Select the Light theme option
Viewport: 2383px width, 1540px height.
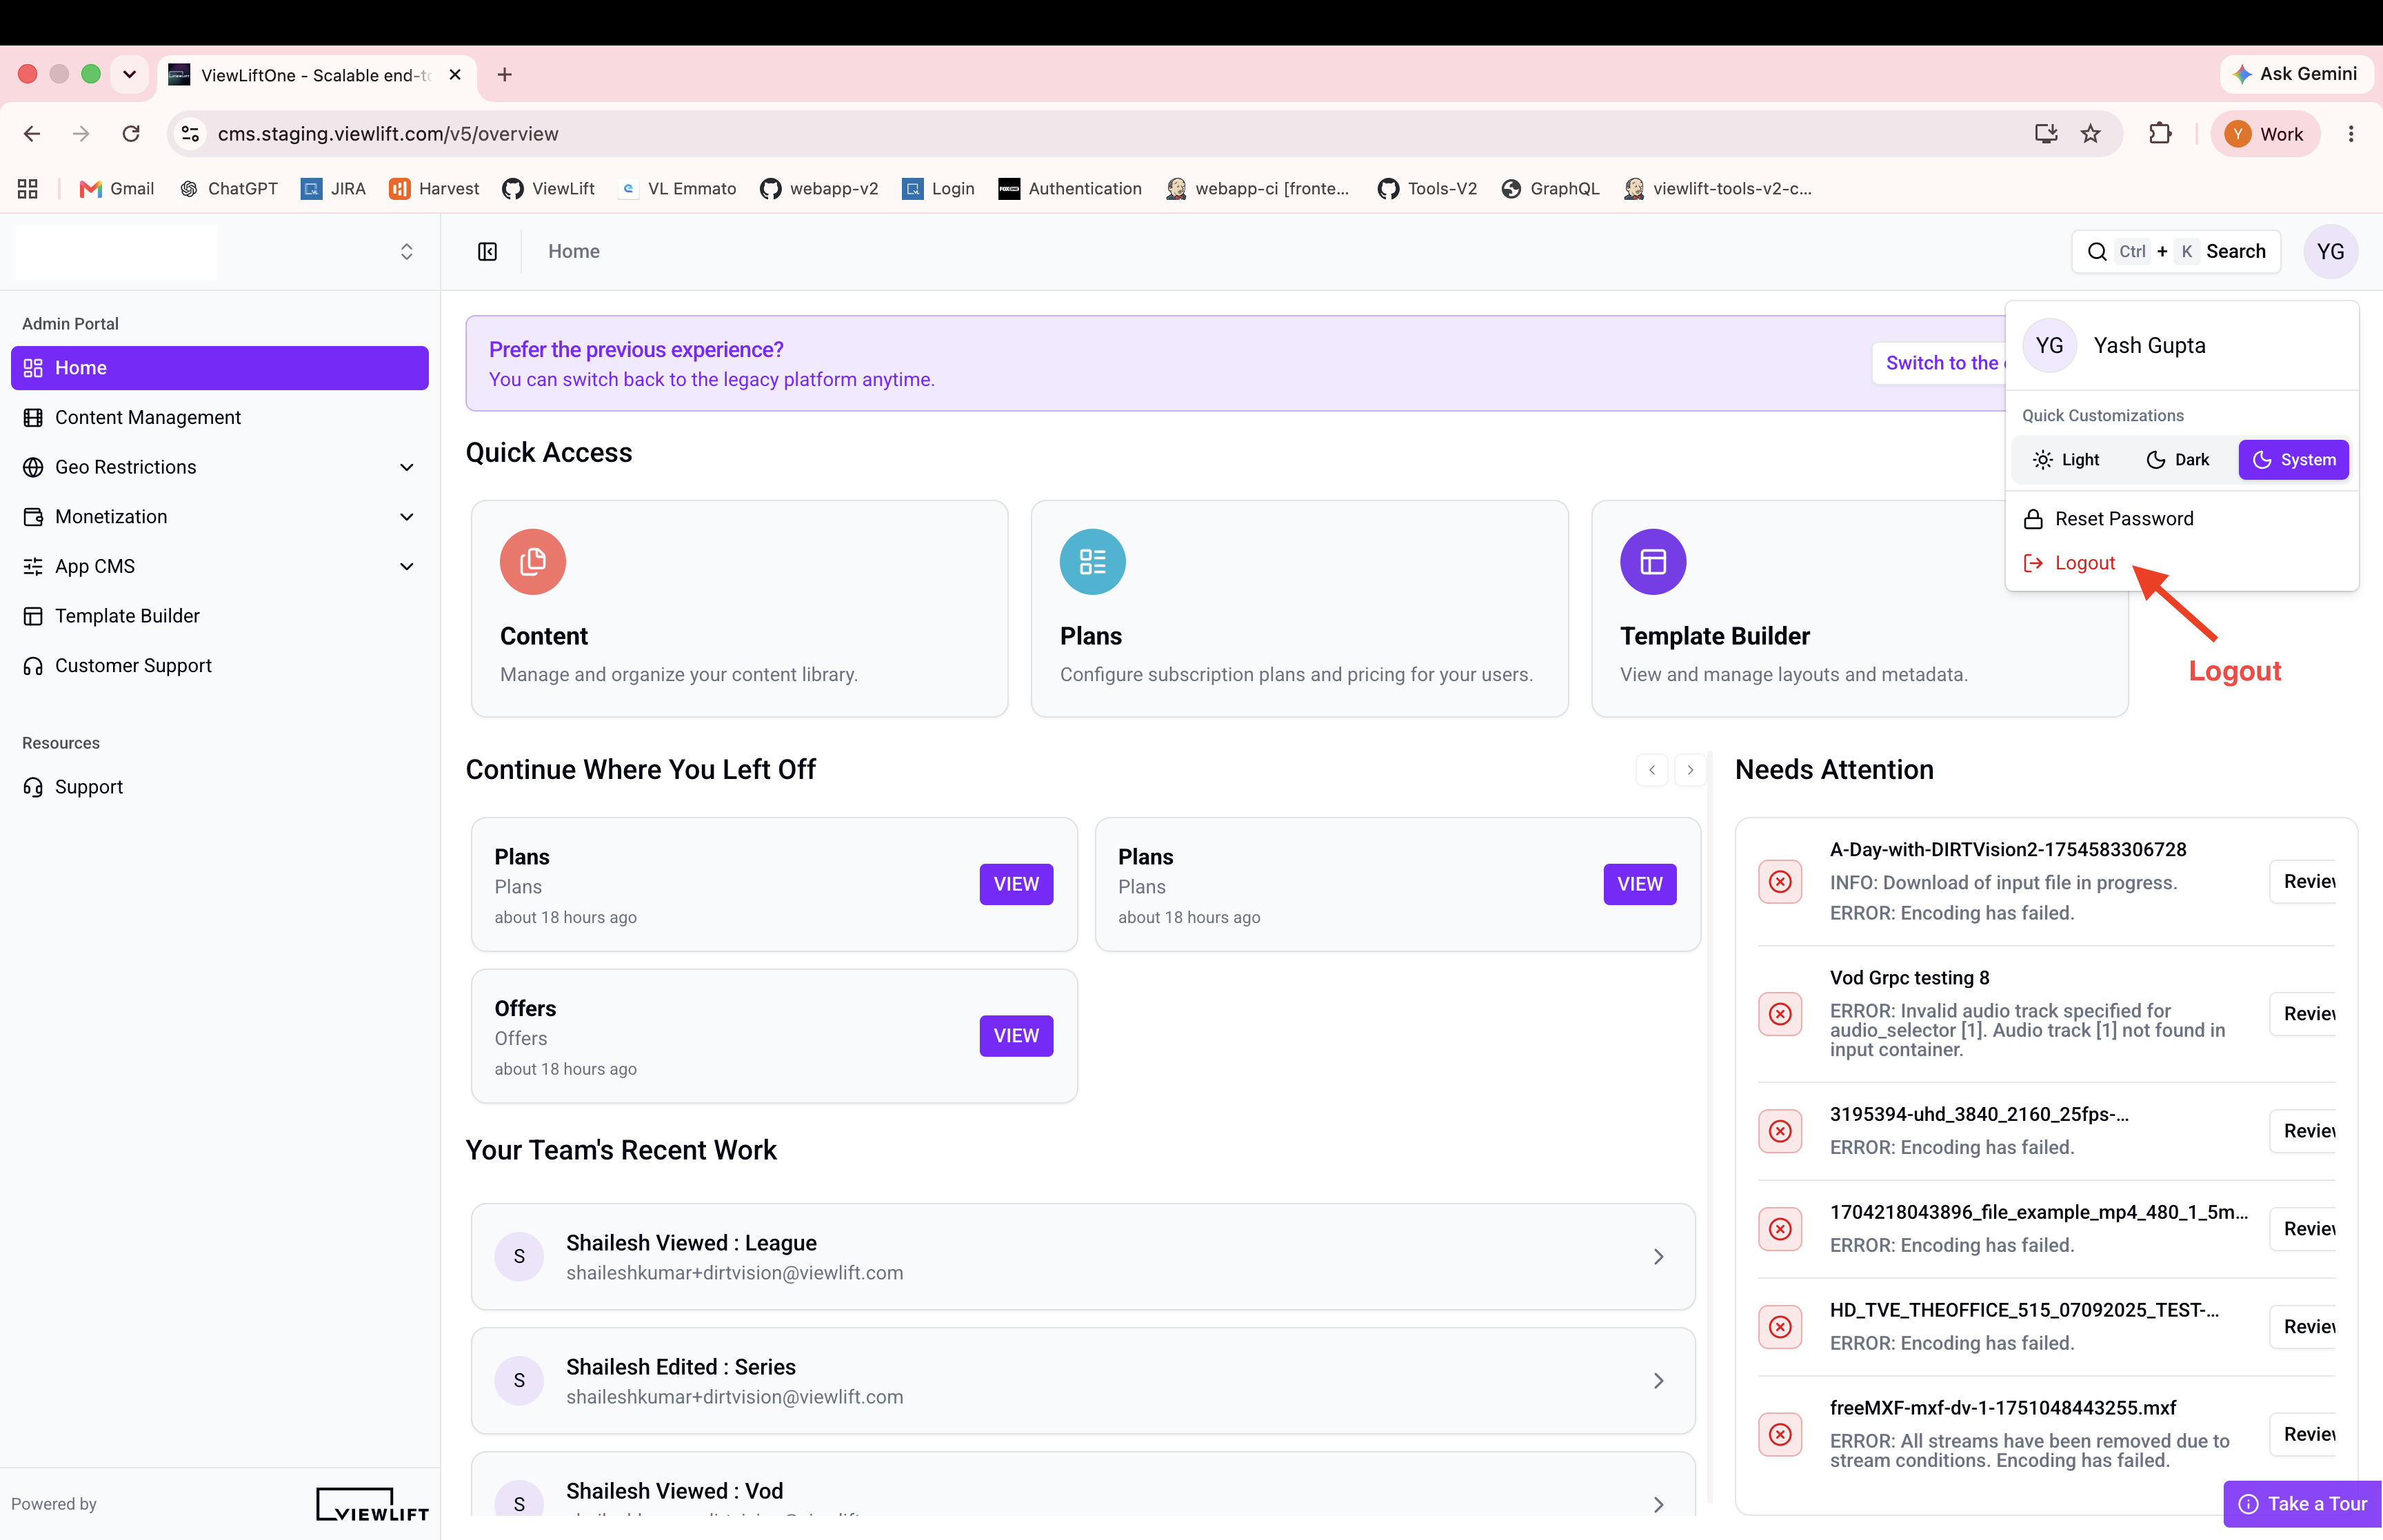pos(2066,460)
